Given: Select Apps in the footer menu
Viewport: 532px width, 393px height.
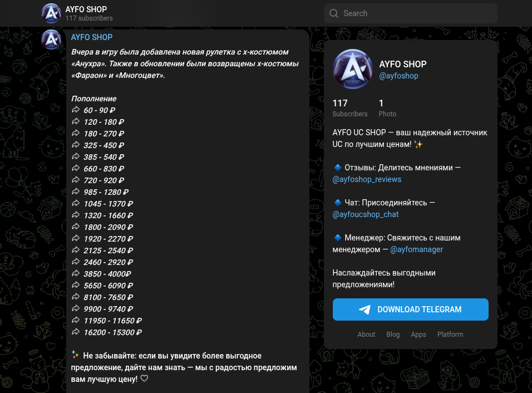Looking at the screenshot, I should pos(418,335).
